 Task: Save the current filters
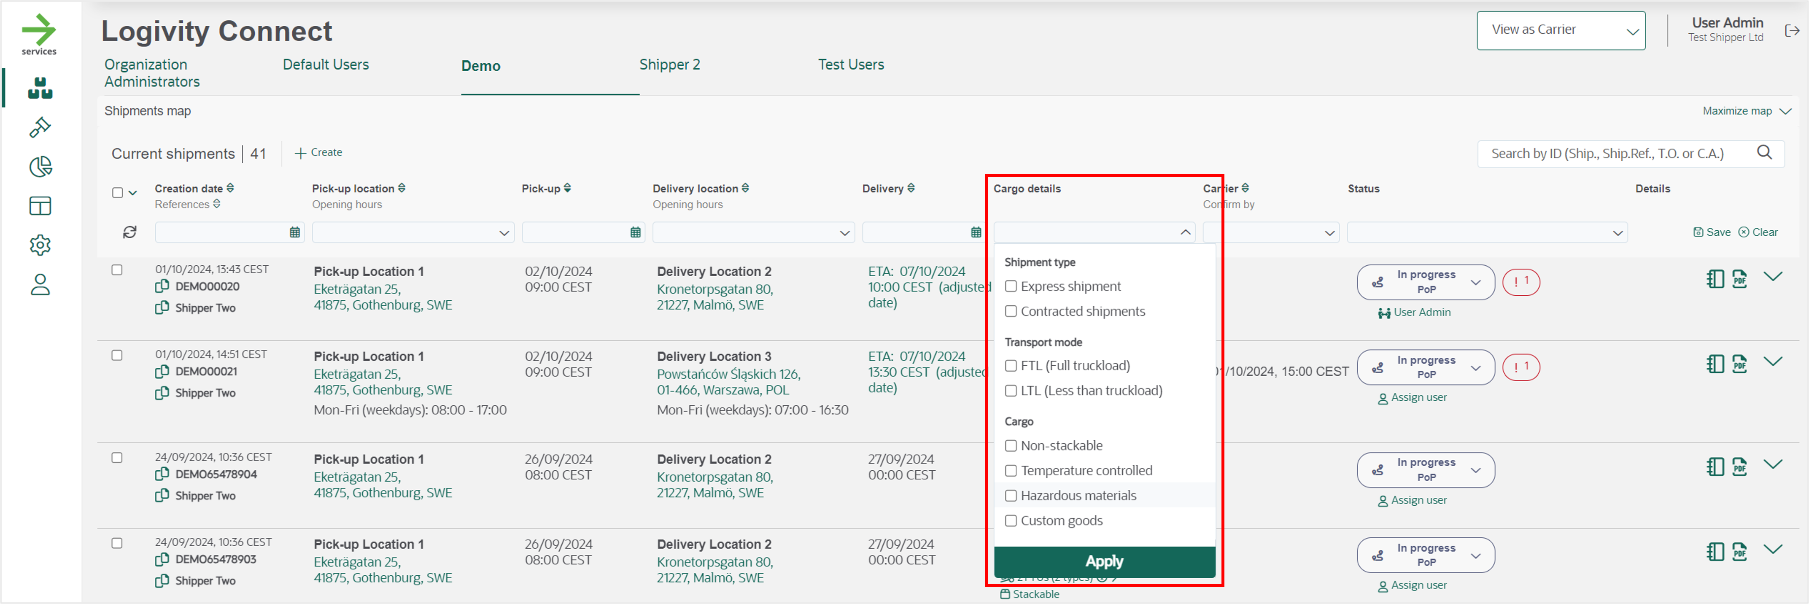click(1712, 232)
